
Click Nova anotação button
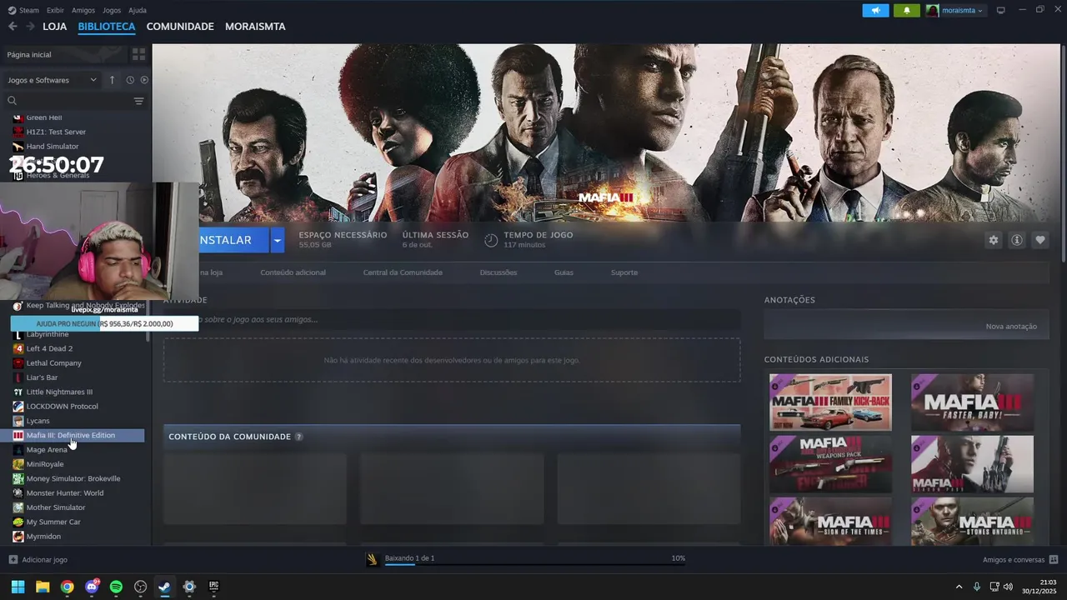coord(1011,327)
